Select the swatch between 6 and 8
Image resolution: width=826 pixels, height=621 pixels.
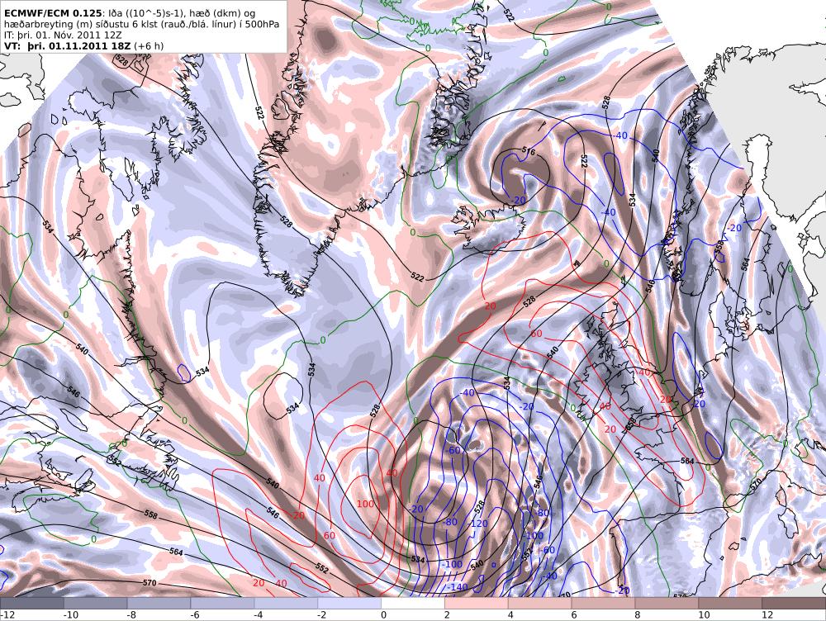coord(604,604)
